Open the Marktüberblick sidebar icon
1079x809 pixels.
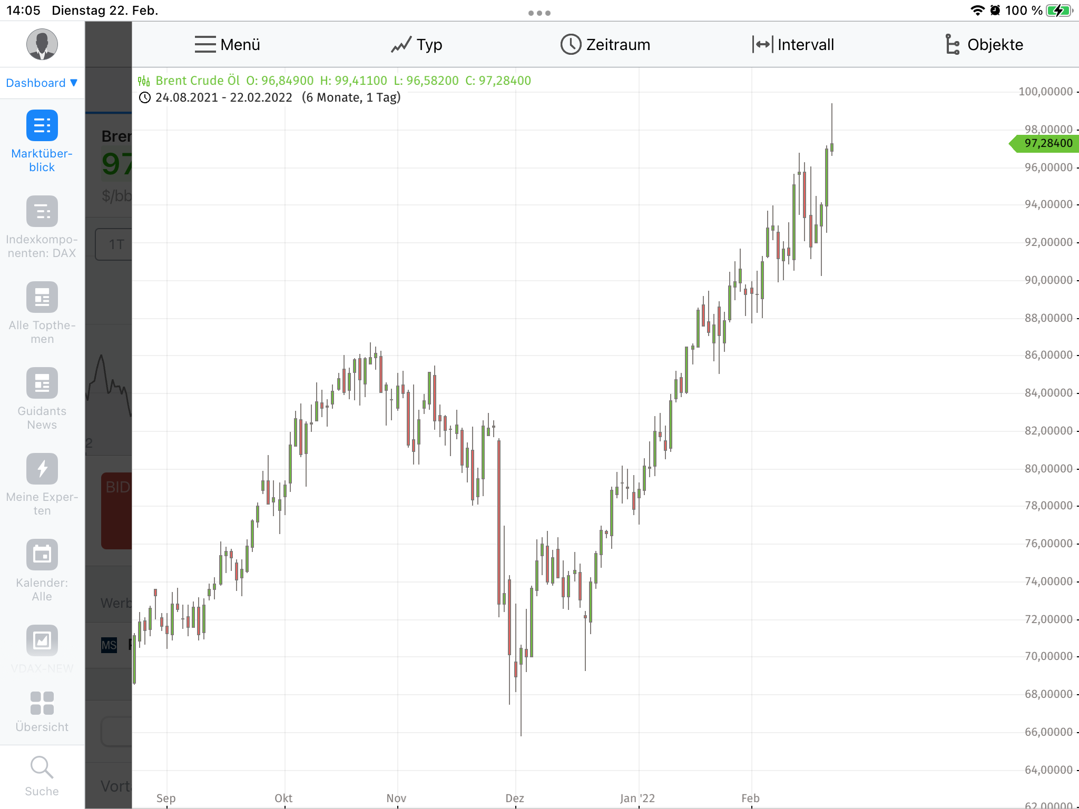[x=42, y=125]
